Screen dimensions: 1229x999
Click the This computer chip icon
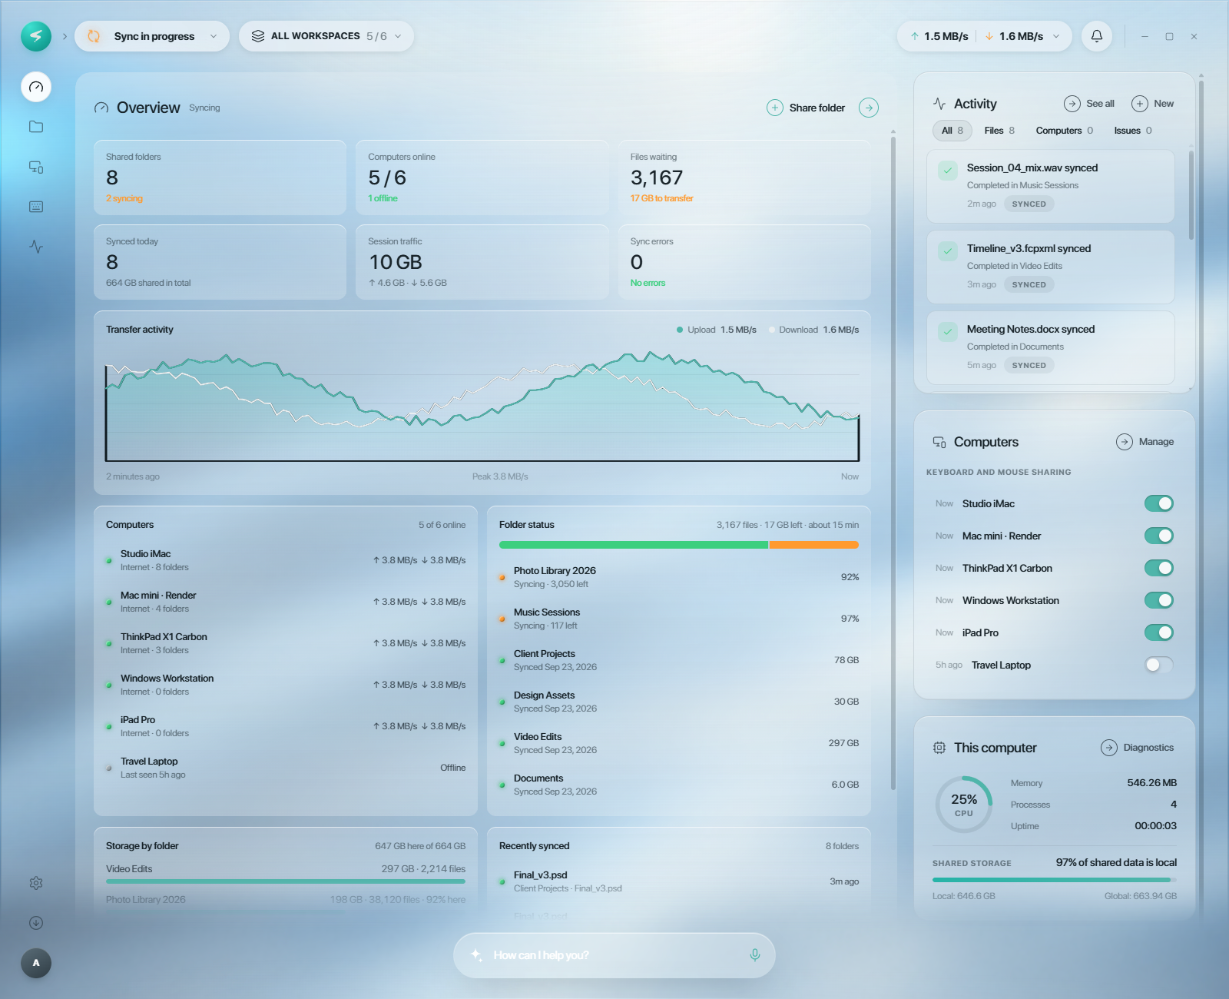point(939,748)
